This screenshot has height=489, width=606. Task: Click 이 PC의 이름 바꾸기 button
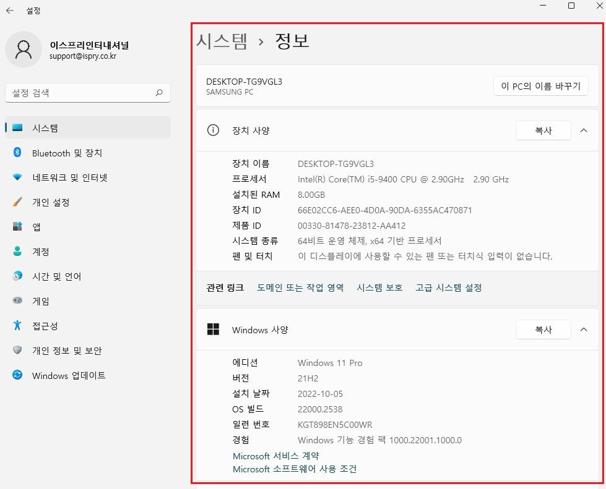(540, 86)
